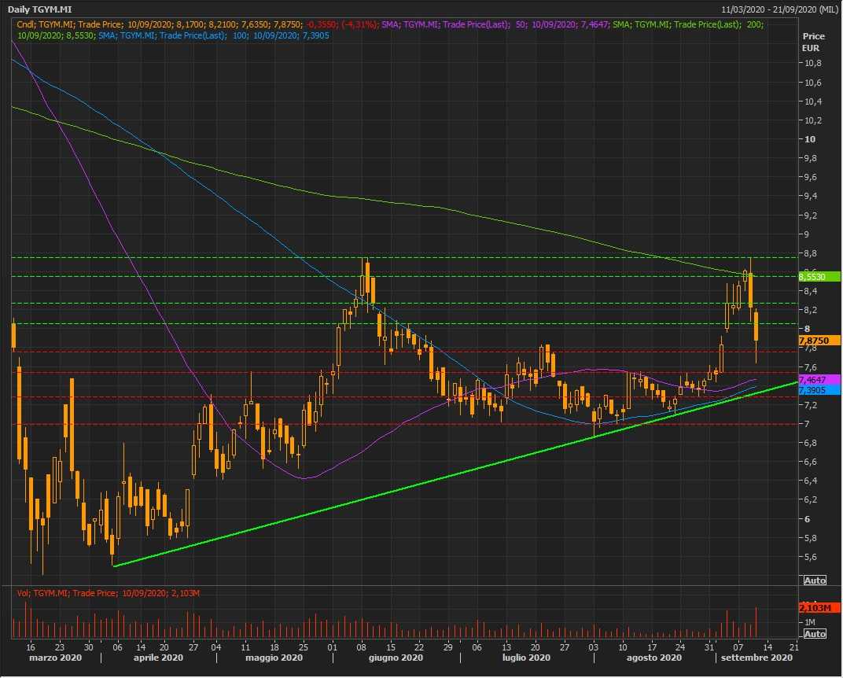This screenshot has height=678, width=843.
Task: Select the orange 7,8750 last price tag
Action: (818, 341)
